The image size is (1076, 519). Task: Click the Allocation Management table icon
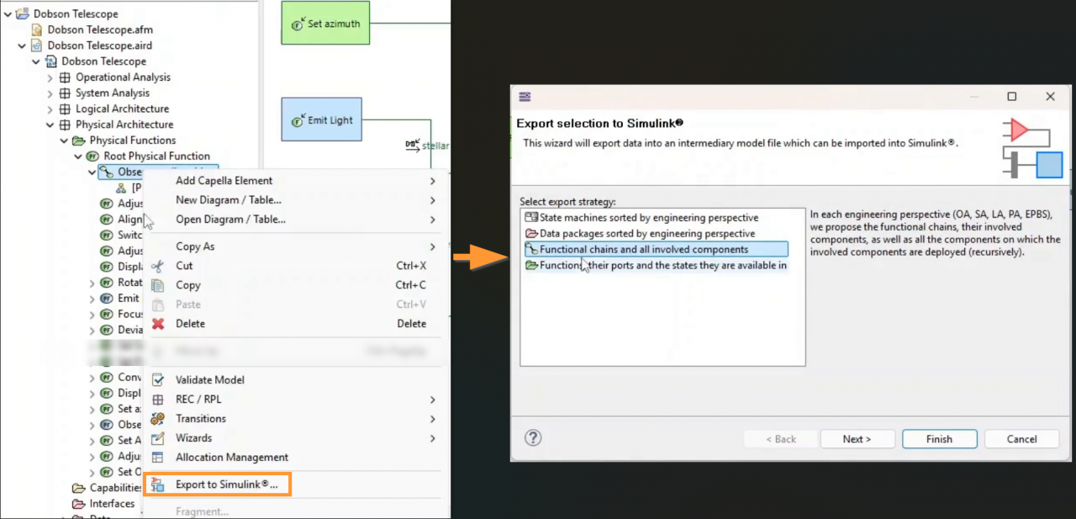point(158,458)
